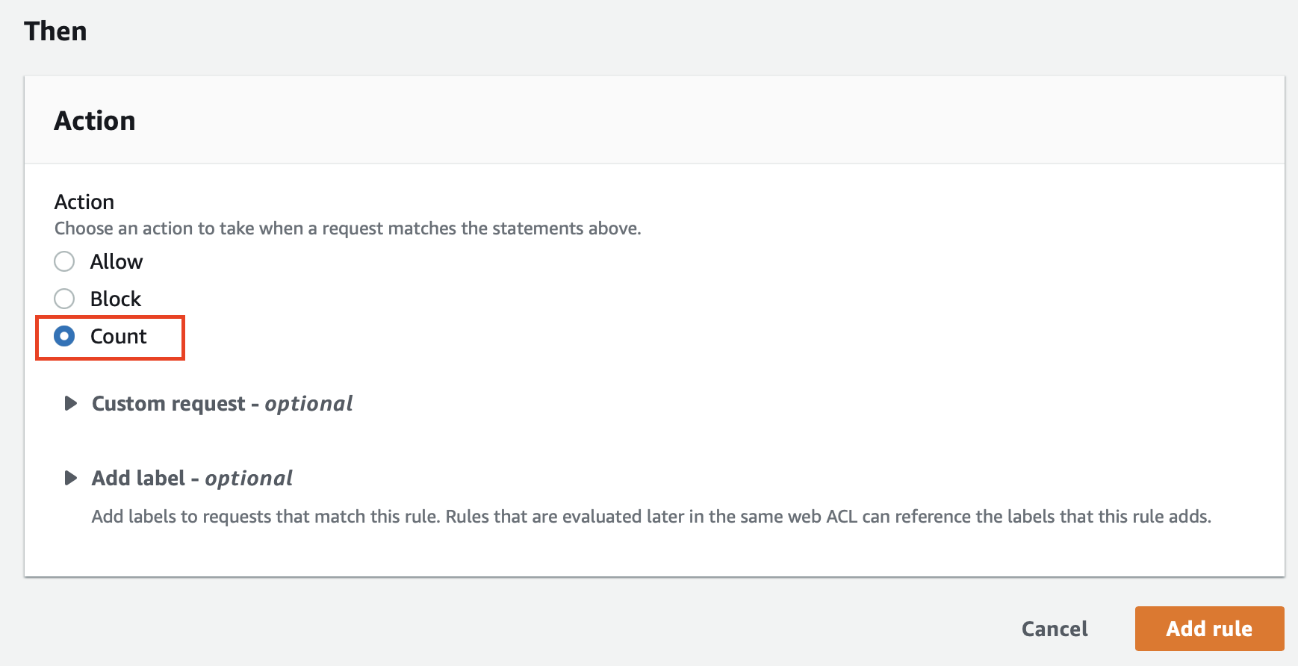The image size is (1298, 666).
Task: Click the Action panel header title
Action: point(95,121)
